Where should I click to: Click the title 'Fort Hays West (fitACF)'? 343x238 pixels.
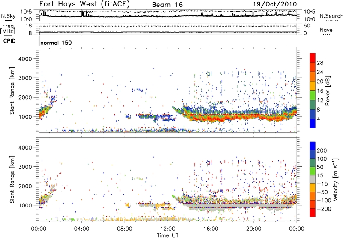pyautogui.click(x=84, y=4)
